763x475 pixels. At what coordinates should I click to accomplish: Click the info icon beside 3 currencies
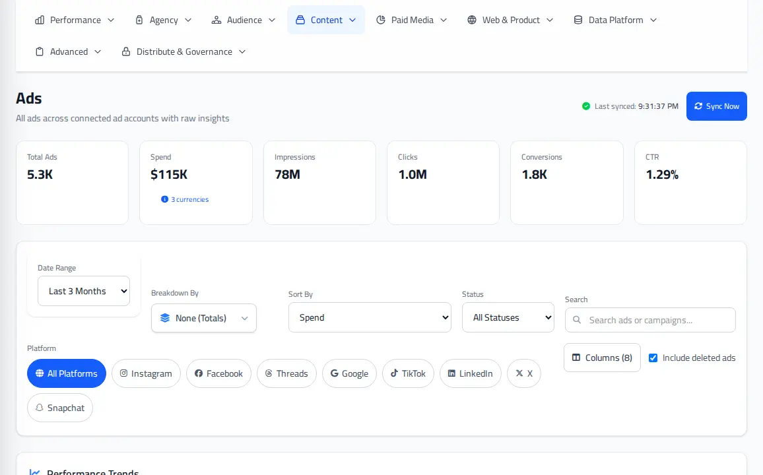pos(164,199)
